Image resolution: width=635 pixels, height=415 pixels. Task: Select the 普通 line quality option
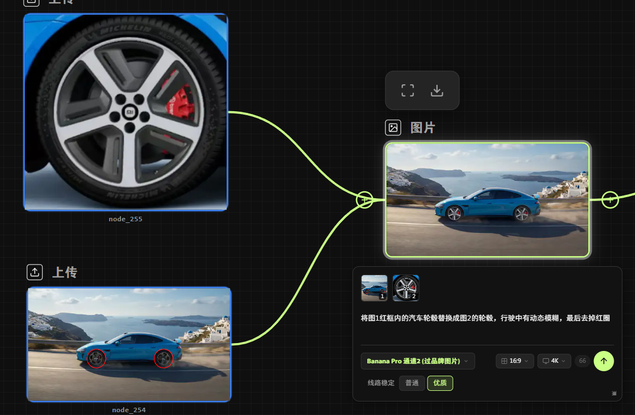[x=412, y=383]
